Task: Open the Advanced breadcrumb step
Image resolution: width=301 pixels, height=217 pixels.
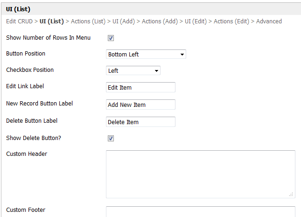Action: point(269,21)
